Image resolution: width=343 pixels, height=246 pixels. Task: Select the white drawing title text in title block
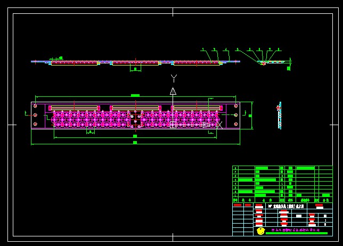pos(285,206)
